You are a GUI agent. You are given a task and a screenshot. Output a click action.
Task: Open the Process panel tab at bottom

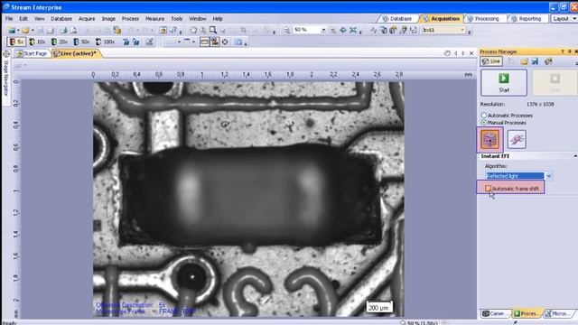(x=527, y=313)
